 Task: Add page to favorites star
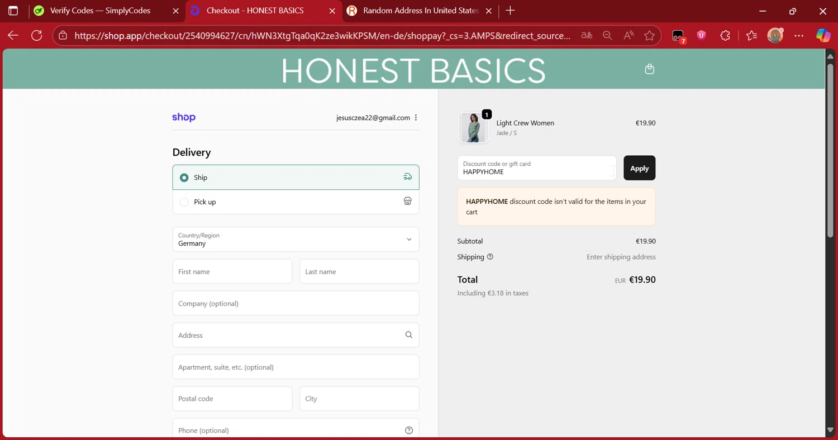[x=649, y=36]
